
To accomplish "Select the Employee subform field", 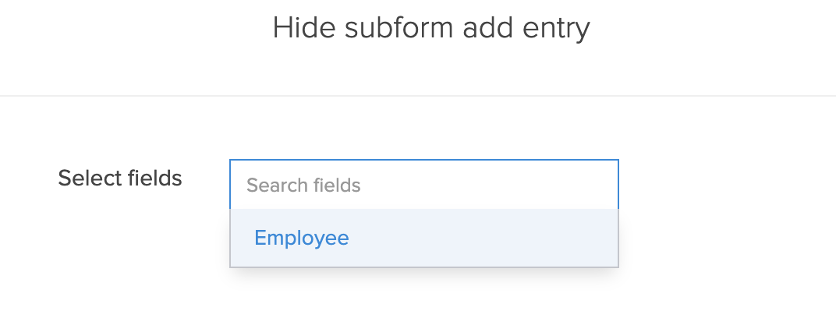I will click(302, 238).
